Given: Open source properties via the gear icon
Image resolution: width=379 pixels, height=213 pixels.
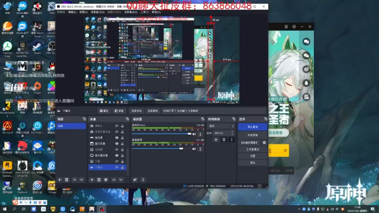Looking at the screenshot, I should [x=106, y=180].
